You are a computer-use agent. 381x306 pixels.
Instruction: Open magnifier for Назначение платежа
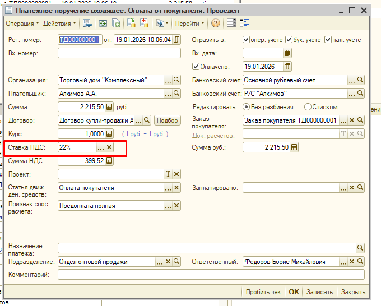click(360, 248)
